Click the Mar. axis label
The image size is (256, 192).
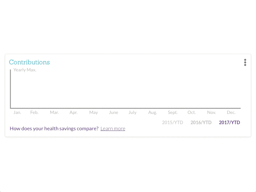click(x=54, y=112)
